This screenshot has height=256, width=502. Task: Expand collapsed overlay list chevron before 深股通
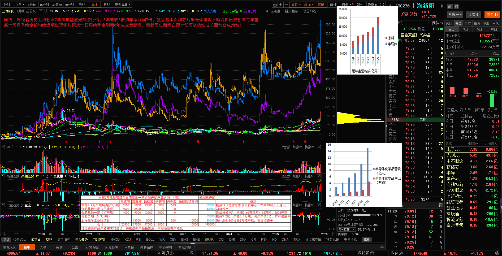click(267, 11)
